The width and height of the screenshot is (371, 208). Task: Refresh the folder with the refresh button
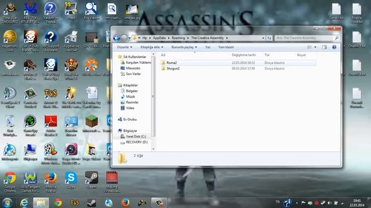tap(269, 38)
